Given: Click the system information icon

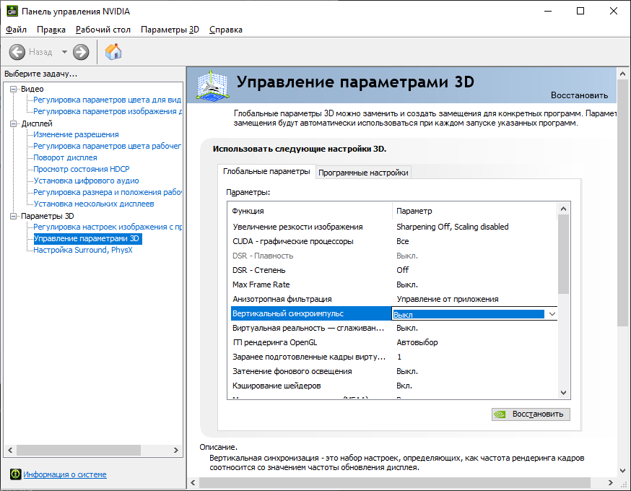Looking at the screenshot, I should click(x=15, y=474).
